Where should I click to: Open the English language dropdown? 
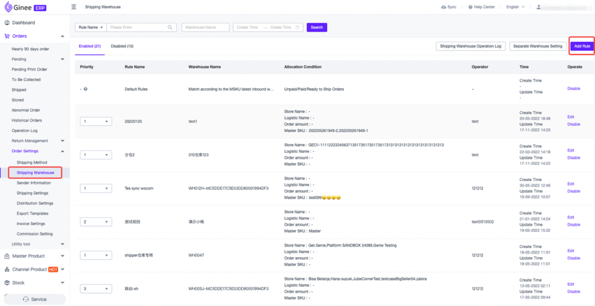[x=515, y=7]
